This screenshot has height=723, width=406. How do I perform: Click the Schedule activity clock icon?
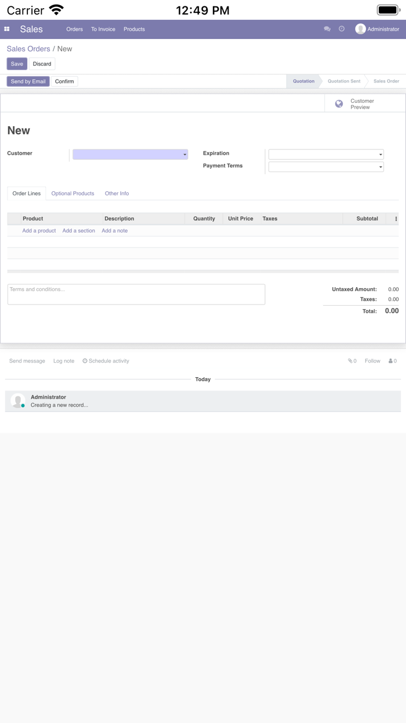tap(85, 361)
